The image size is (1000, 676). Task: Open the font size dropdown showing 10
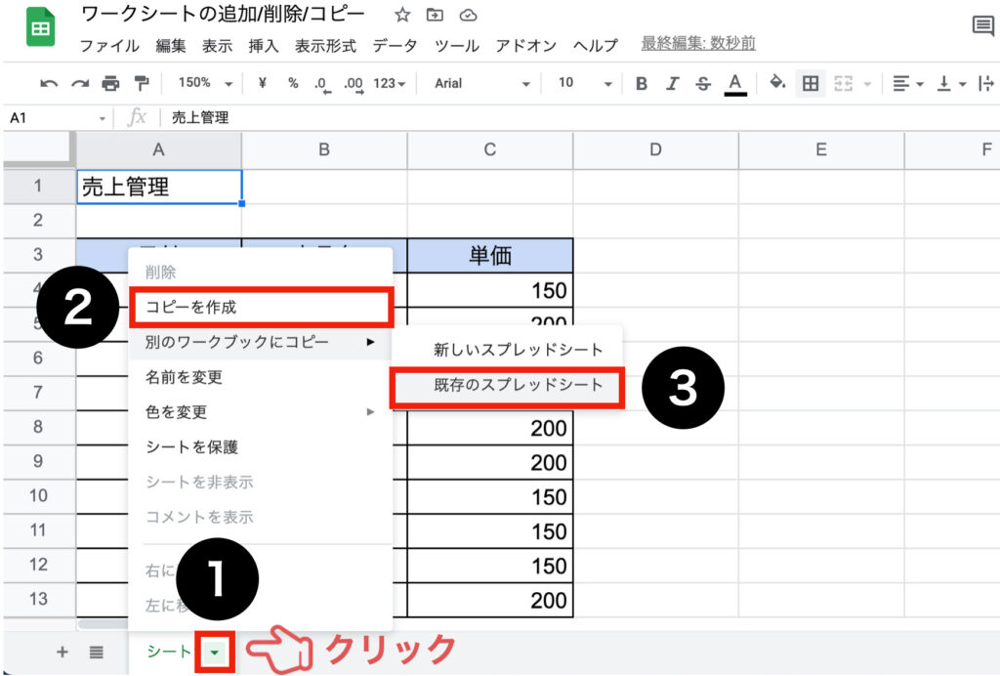[585, 84]
